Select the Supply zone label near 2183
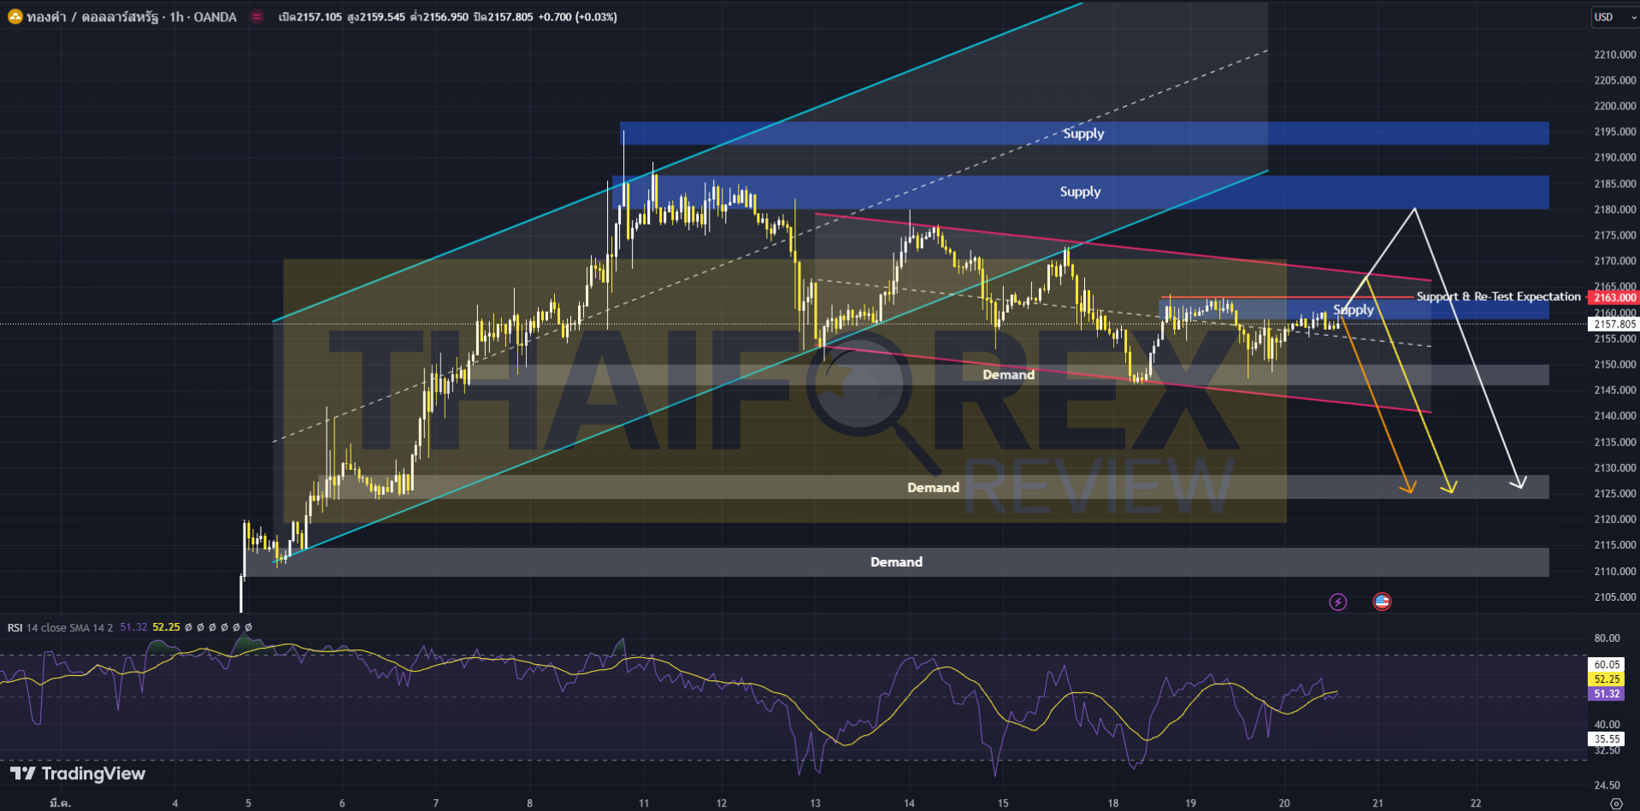 click(x=1080, y=191)
